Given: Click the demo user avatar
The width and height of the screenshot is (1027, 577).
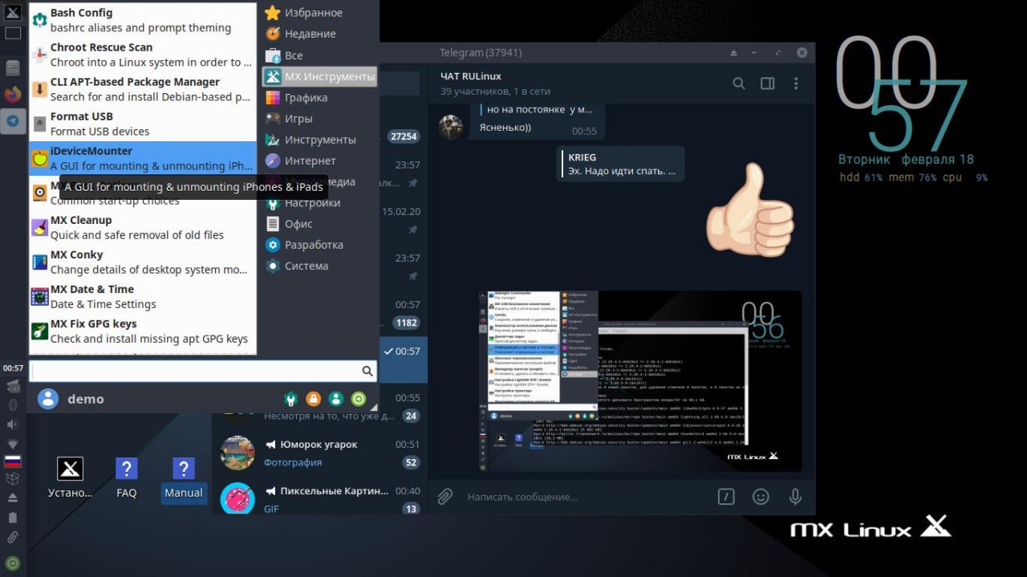Looking at the screenshot, I should (x=48, y=399).
